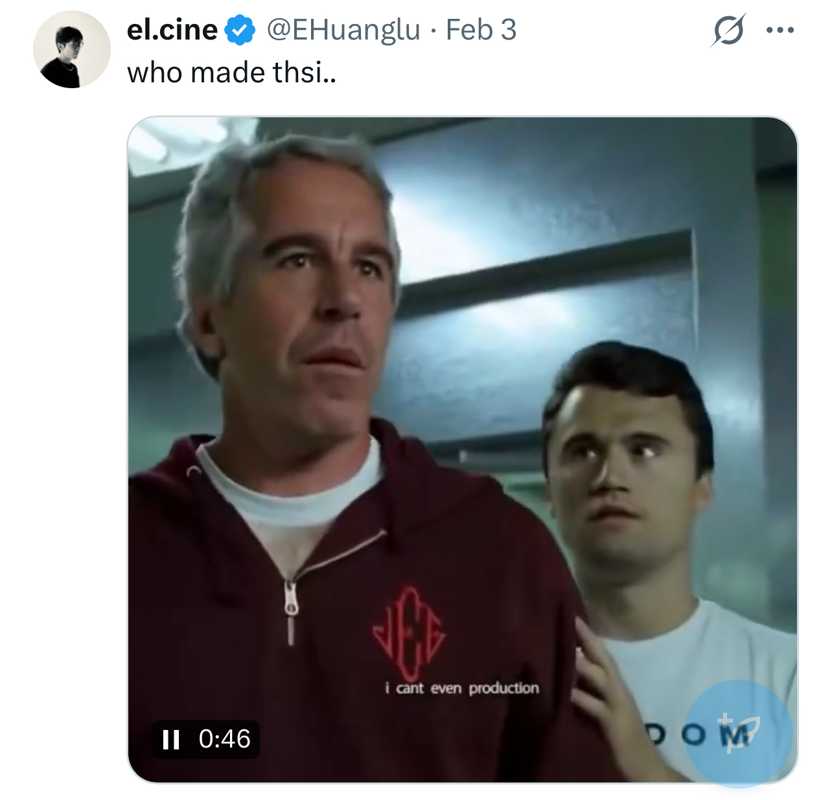Screen dimensions: 832x800
Task: Open el.cine's profile avatar picture
Action: [x=72, y=49]
